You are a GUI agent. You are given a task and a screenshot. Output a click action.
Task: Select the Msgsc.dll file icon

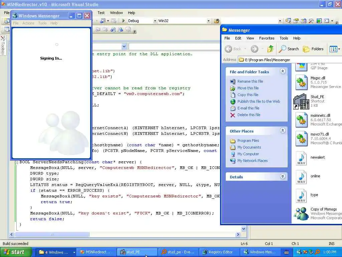(301, 82)
